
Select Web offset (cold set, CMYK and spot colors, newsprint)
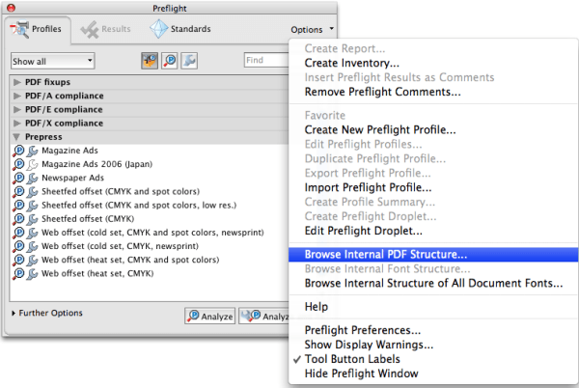(x=152, y=233)
